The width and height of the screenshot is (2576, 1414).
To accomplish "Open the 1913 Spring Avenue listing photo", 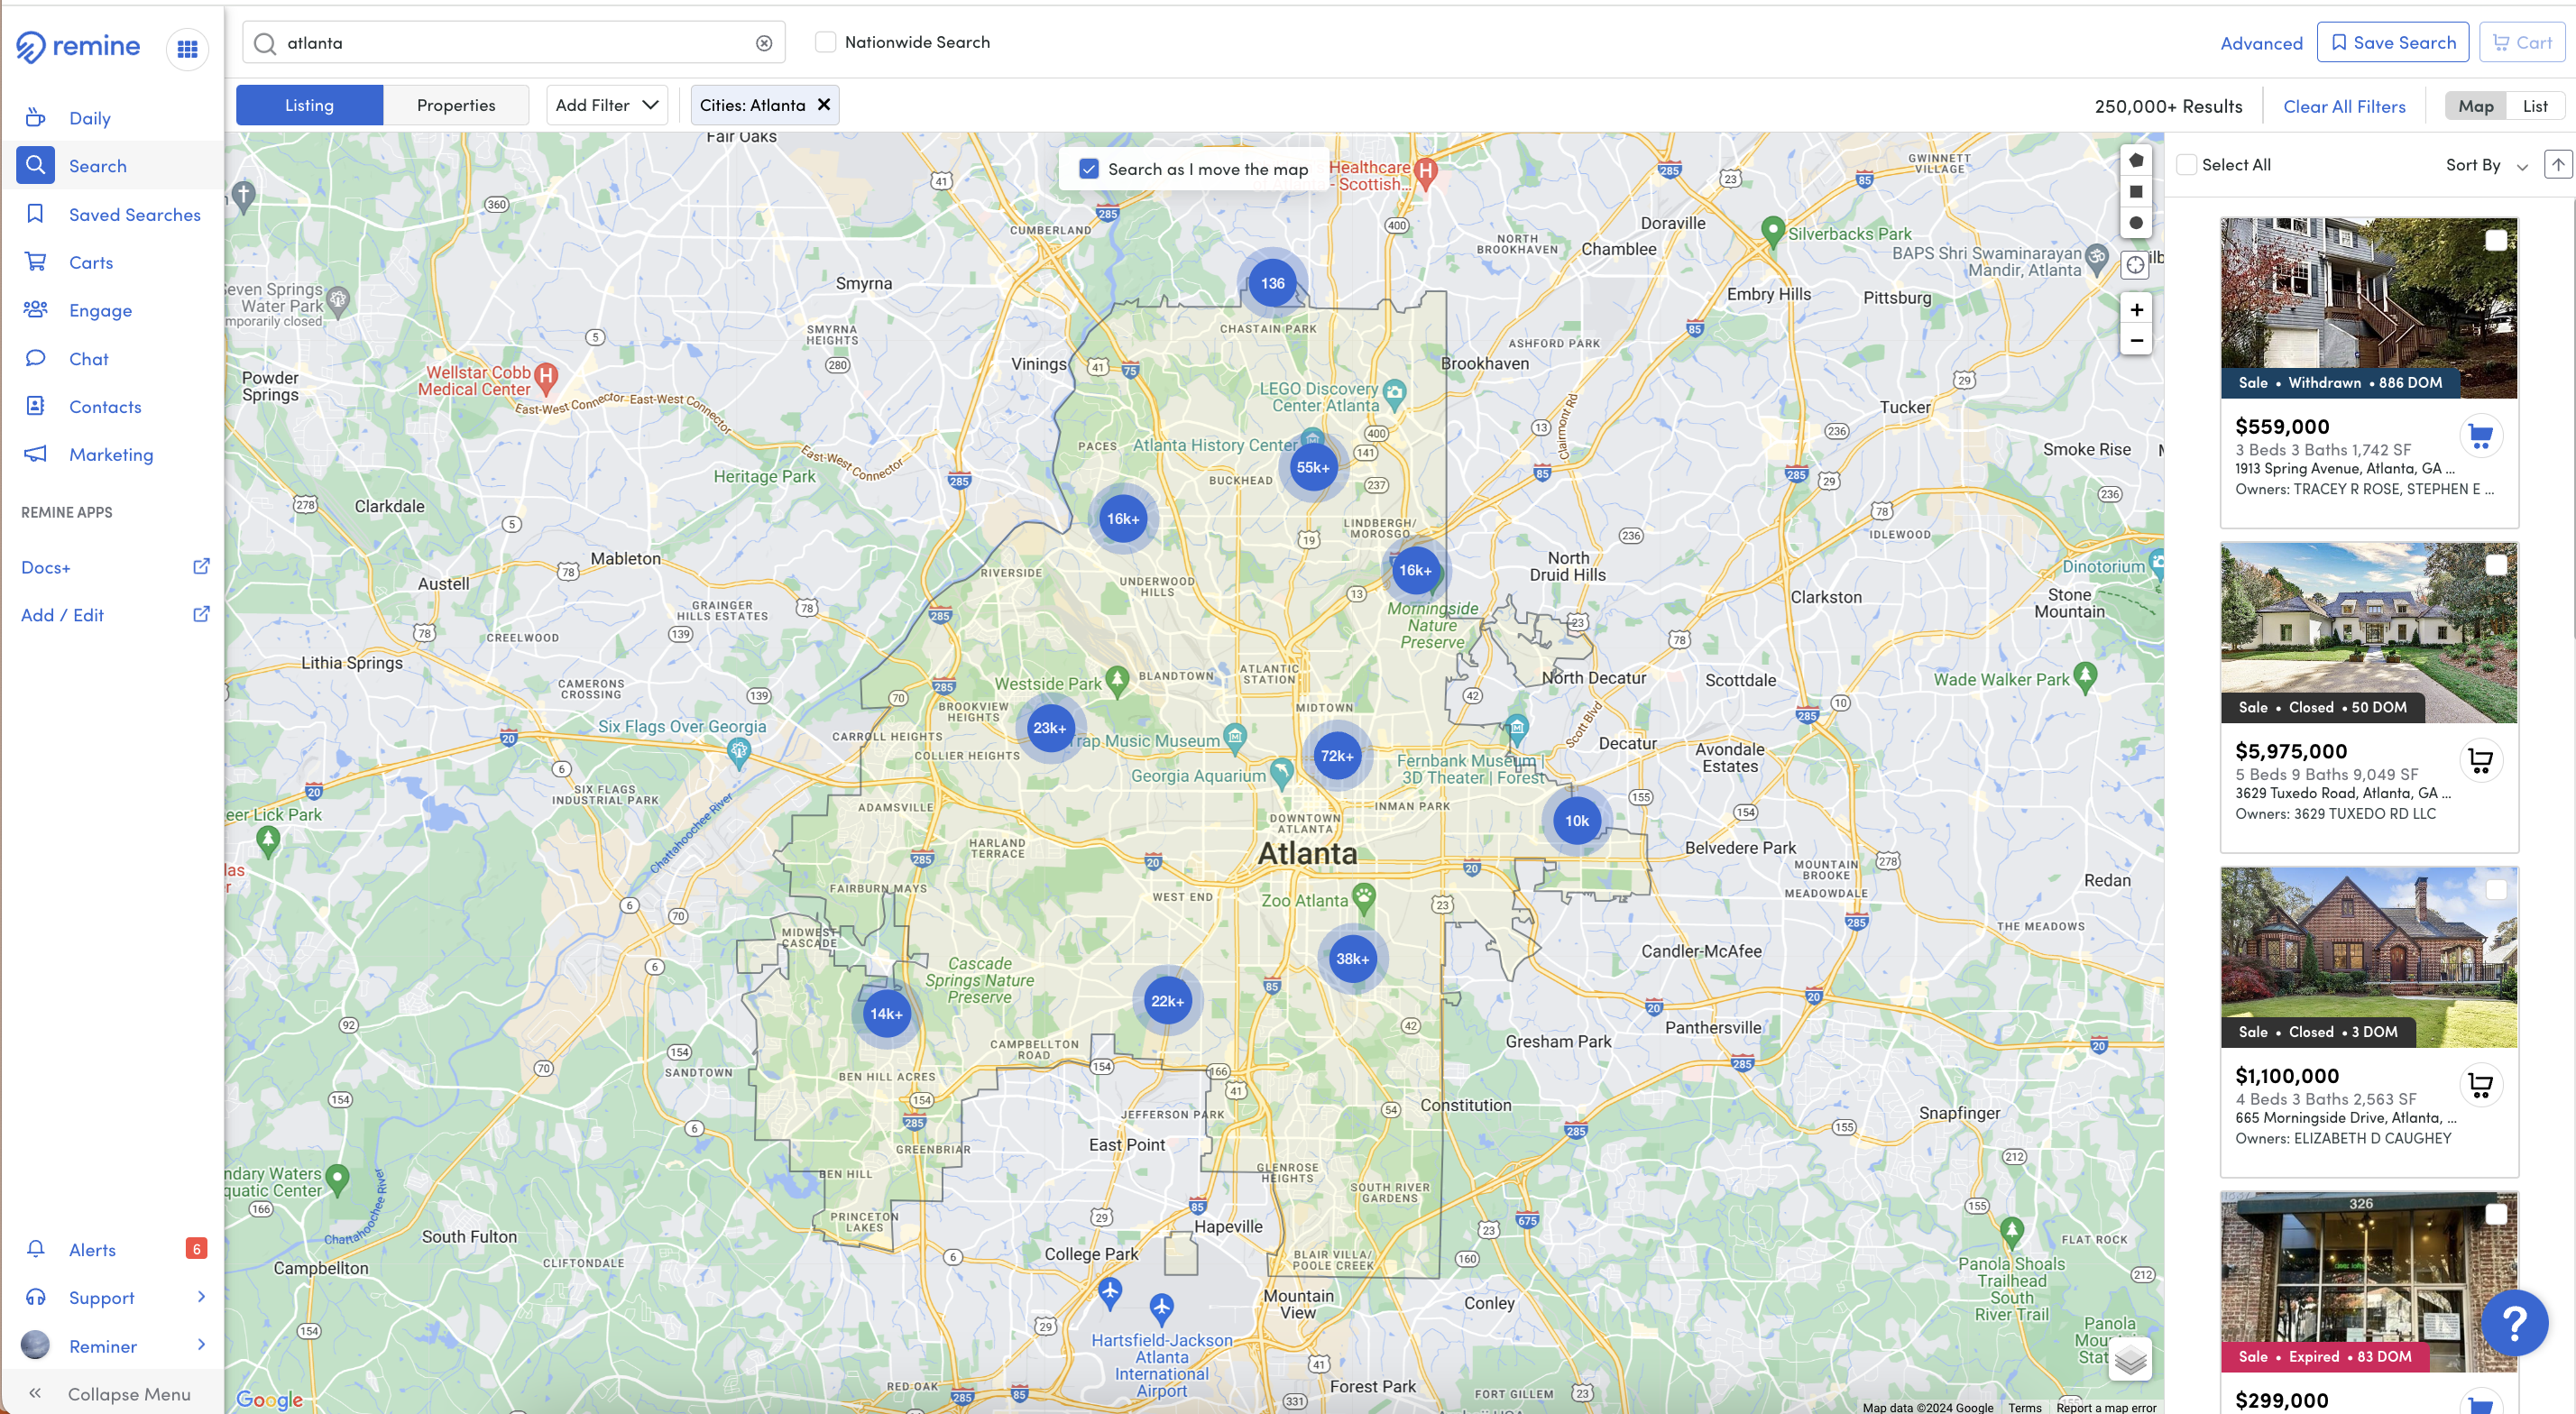I will tap(2369, 308).
